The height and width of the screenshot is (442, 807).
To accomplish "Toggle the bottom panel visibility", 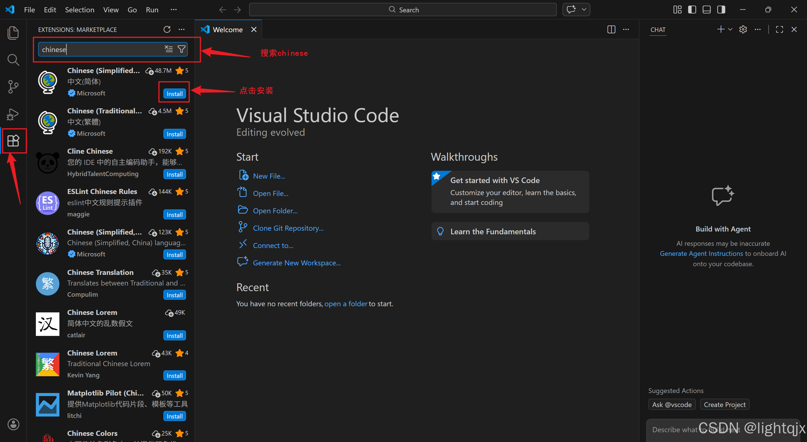I will [x=706, y=10].
